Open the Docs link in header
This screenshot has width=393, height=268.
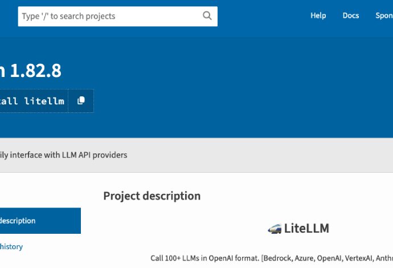coord(351,15)
